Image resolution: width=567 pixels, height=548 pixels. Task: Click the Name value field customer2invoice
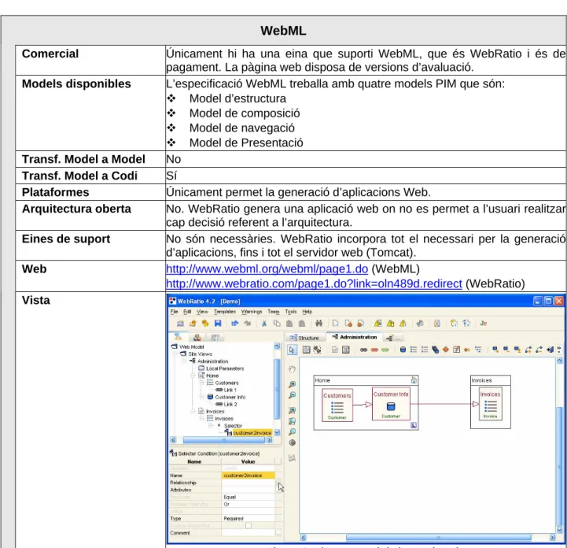(x=248, y=476)
